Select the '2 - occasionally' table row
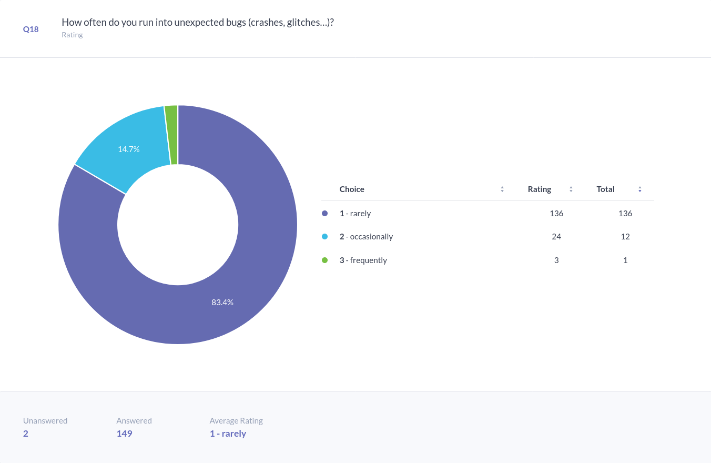The width and height of the screenshot is (711, 463). coord(366,237)
